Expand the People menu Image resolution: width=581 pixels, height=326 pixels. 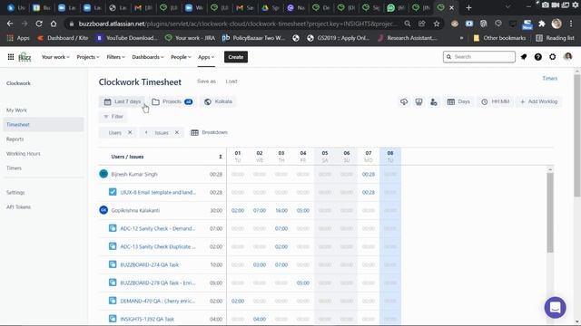[181, 57]
